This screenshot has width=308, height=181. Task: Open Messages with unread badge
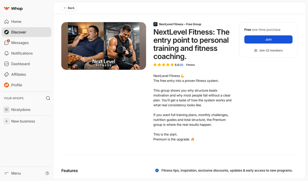coord(19,43)
